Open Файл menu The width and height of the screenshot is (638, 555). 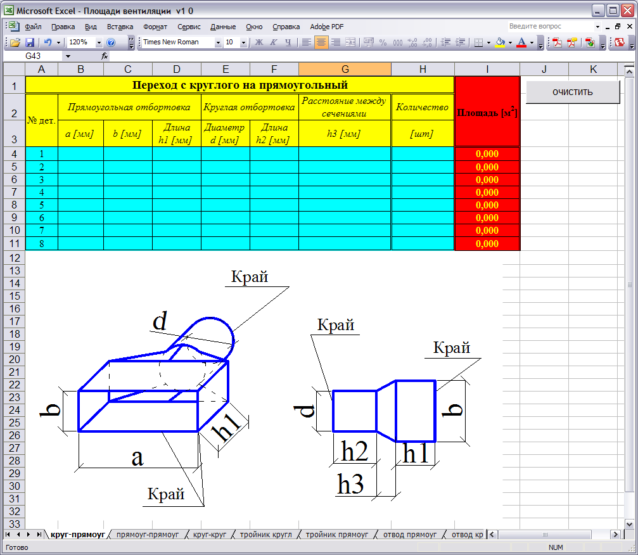point(33,27)
